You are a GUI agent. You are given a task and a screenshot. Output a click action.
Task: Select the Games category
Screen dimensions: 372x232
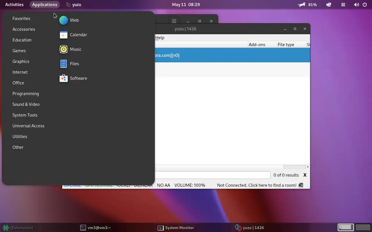click(x=19, y=51)
